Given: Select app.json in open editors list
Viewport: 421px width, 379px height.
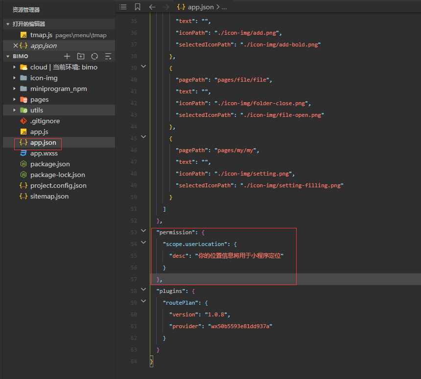Looking at the screenshot, I should pos(59,45).
